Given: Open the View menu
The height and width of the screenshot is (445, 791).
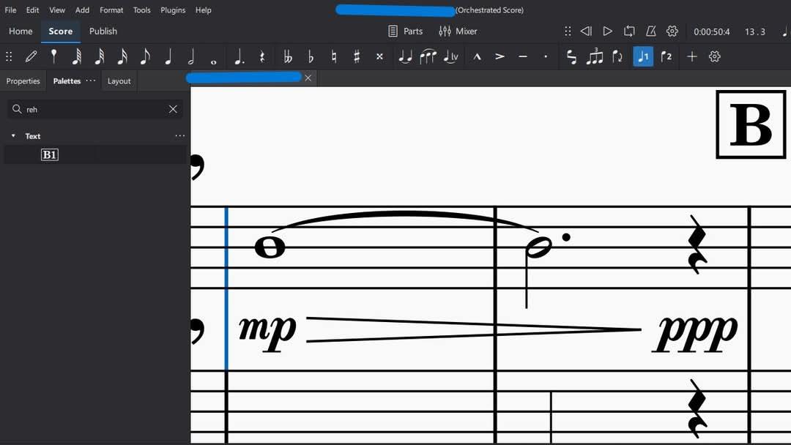Looking at the screenshot, I should pyautogui.click(x=57, y=10).
